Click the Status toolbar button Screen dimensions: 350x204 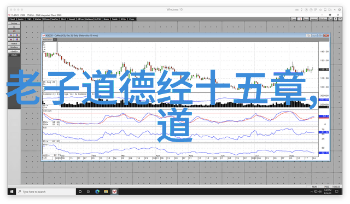38,19
